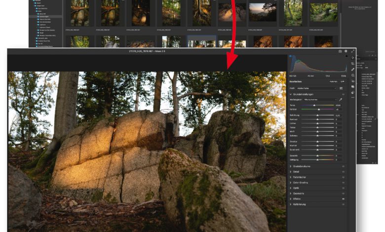Open the profile browser grid icon
This screenshot has height=232, width=385.
pos(341,88)
